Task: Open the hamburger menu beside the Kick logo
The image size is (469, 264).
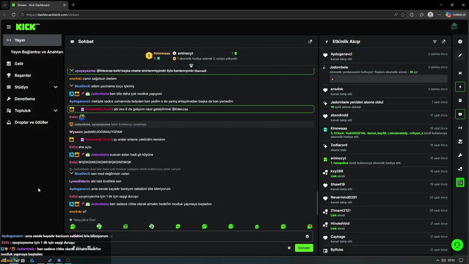Action: pyautogui.click(x=9, y=27)
